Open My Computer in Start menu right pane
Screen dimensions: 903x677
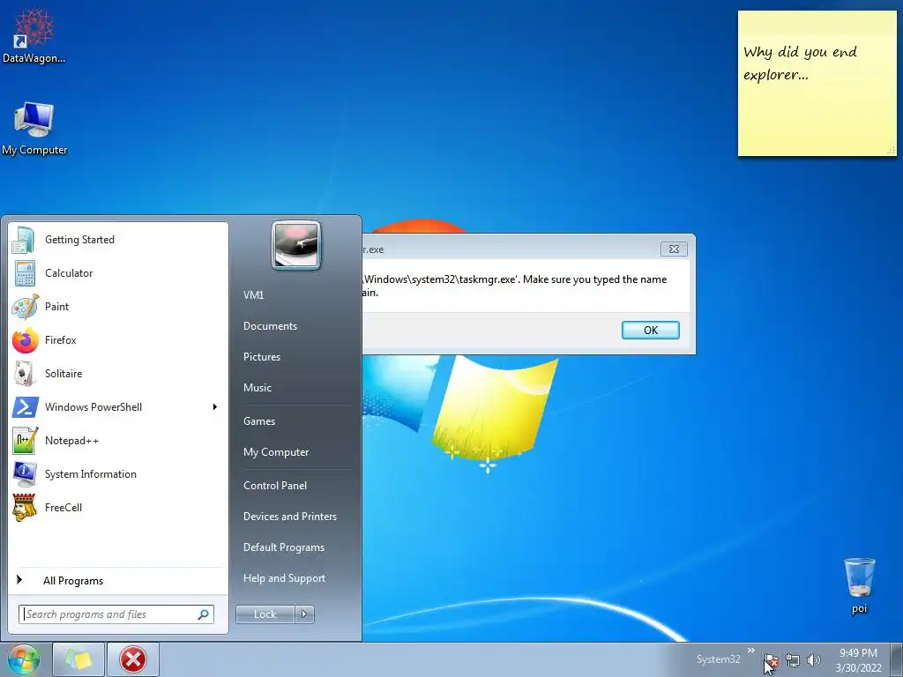276,452
